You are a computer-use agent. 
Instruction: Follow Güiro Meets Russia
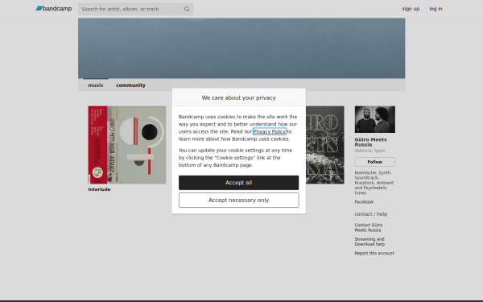(x=375, y=162)
